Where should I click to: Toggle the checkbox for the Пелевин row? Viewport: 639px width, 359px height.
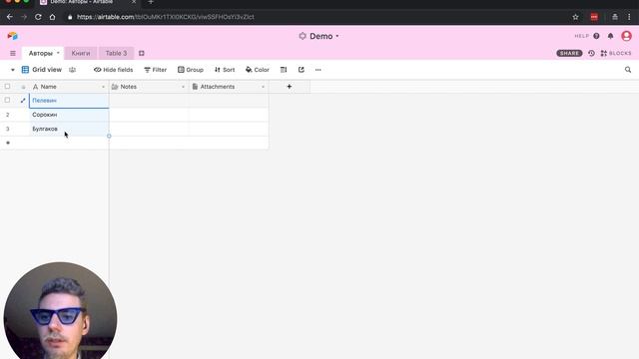(7, 100)
